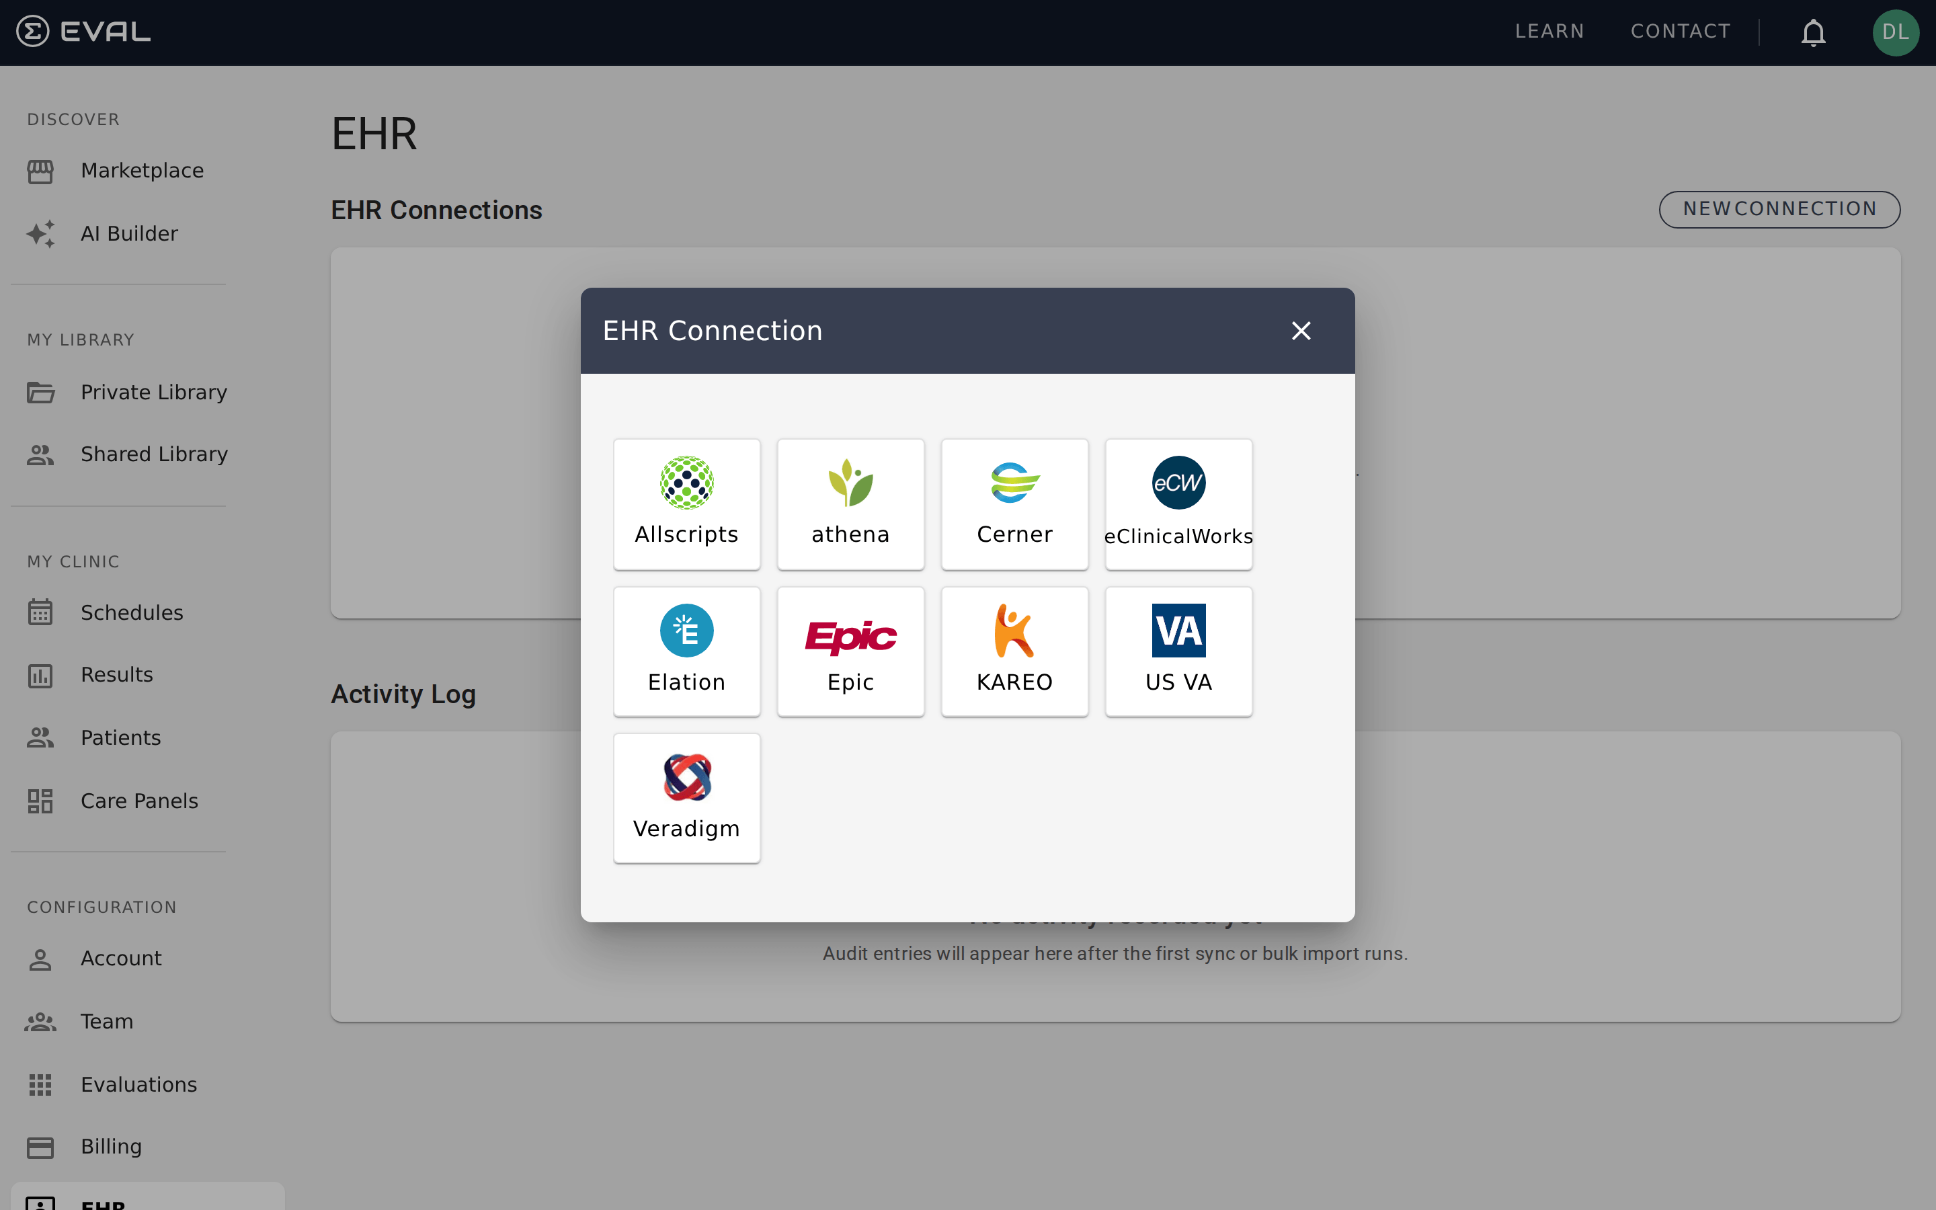The width and height of the screenshot is (1936, 1210).
Task: Click the CONTACT link in header
Action: (x=1680, y=32)
